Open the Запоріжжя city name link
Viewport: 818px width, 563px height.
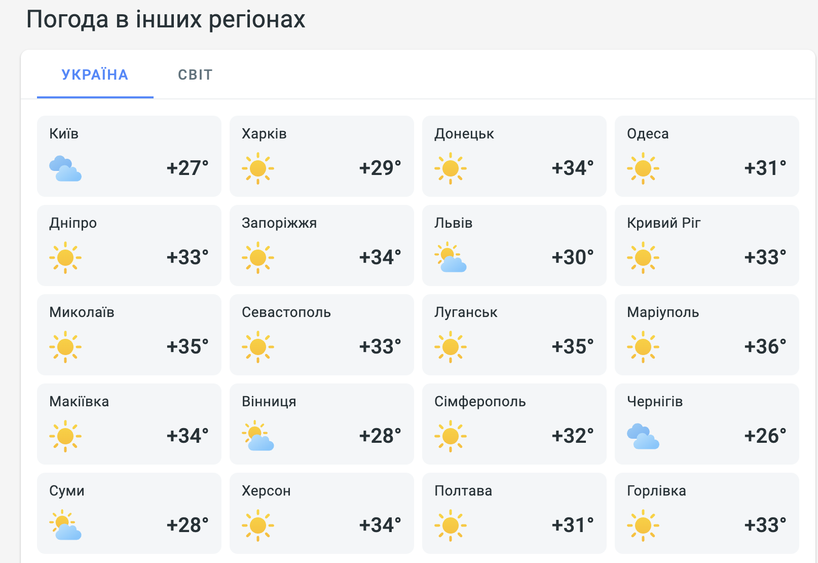279,223
